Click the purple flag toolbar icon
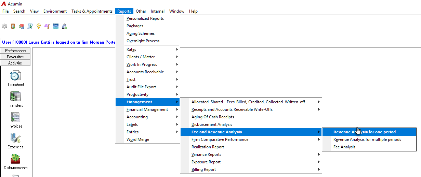 [x=47, y=26]
